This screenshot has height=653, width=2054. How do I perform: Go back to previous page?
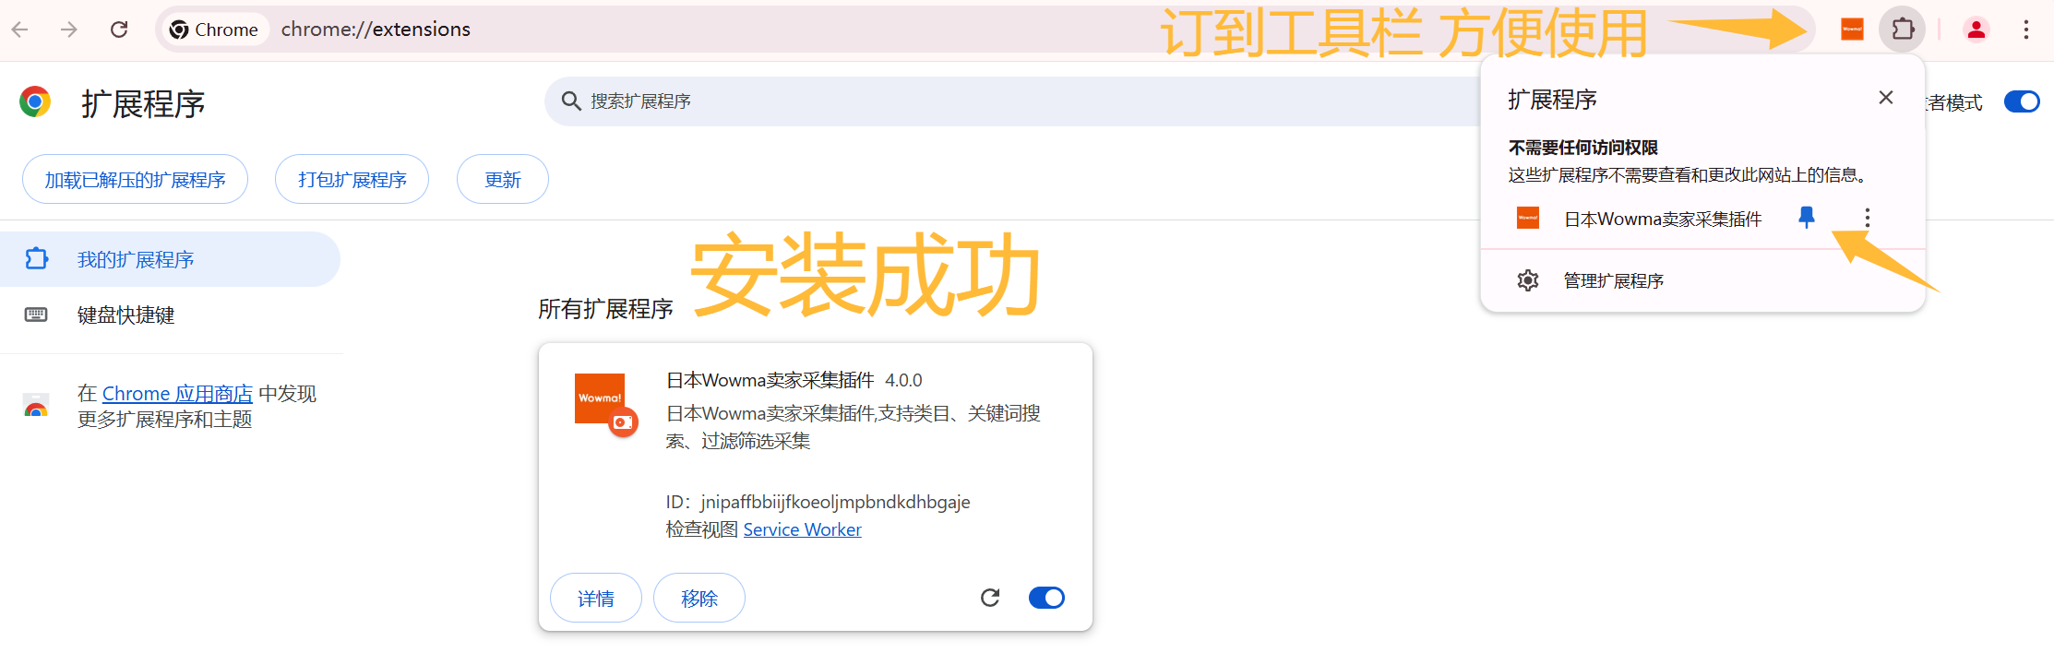pos(20,30)
